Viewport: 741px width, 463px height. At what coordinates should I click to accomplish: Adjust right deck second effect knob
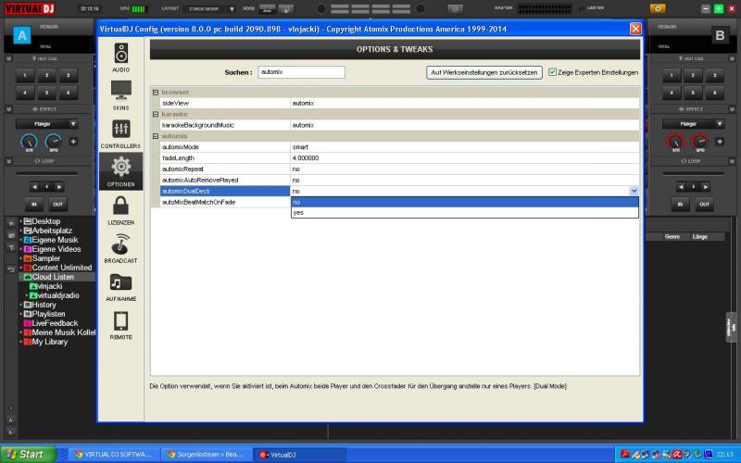pyautogui.click(x=699, y=142)
